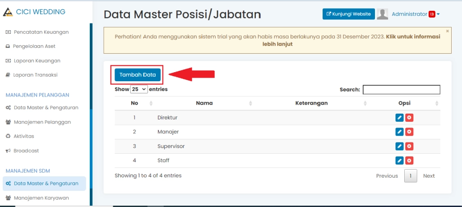Click the Nama column header

click(204, 103)
